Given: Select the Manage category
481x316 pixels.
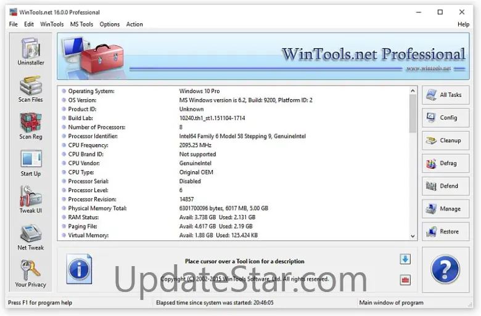Looking at the screenshot, I should pyautogui.click(x=445, y=209).
